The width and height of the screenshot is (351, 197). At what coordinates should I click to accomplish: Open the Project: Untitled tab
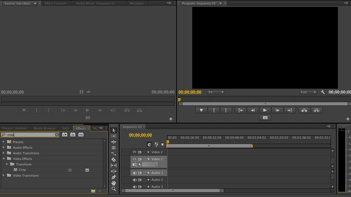[15, 128]
